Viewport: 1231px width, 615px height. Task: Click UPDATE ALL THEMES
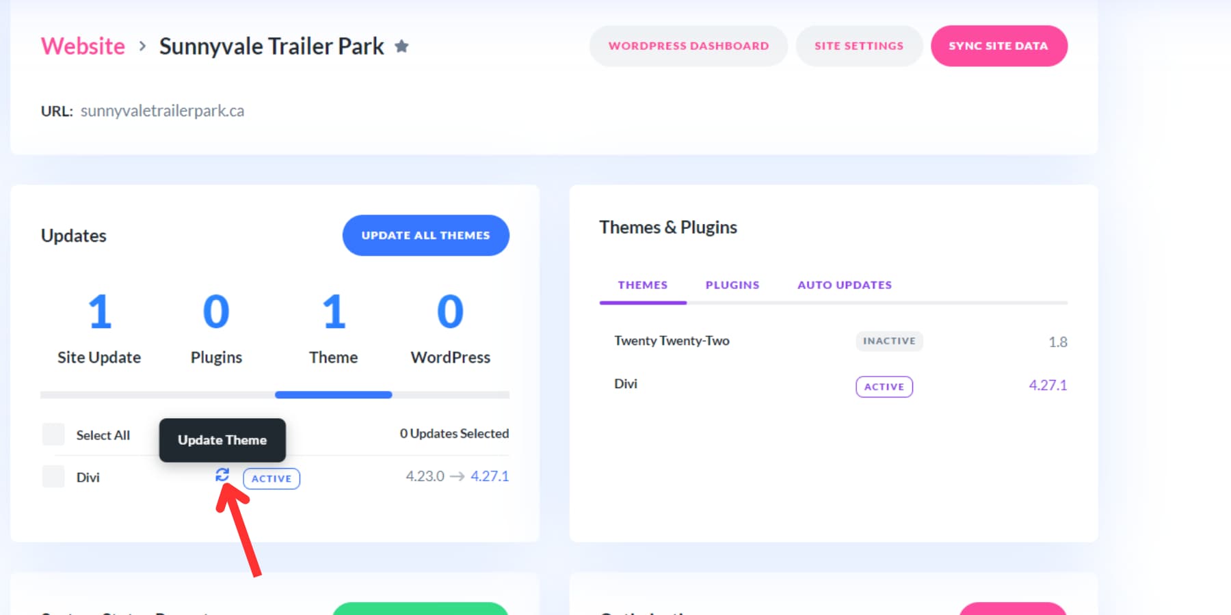[425, 235]
